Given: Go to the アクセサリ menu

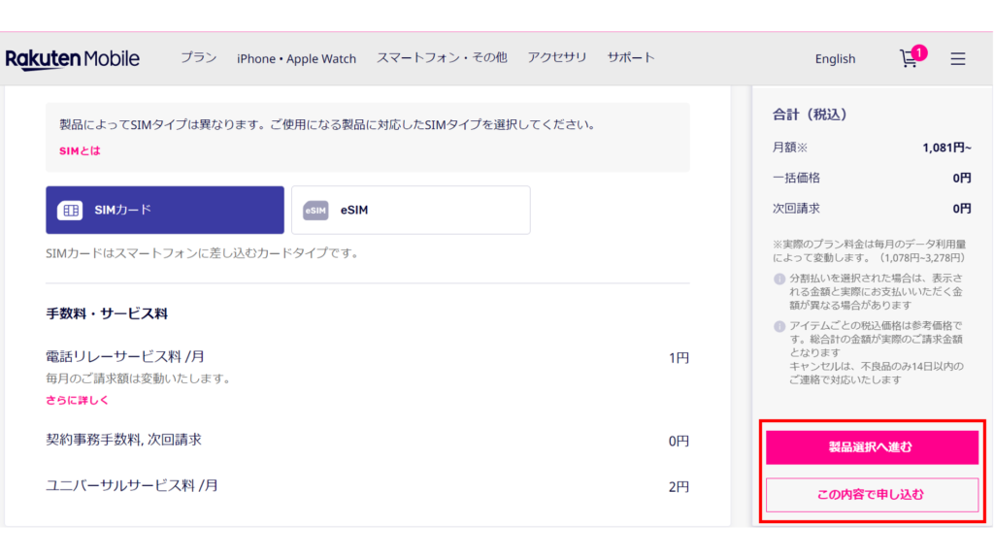Looking at the screenshot, I should (x=557, y=58).
